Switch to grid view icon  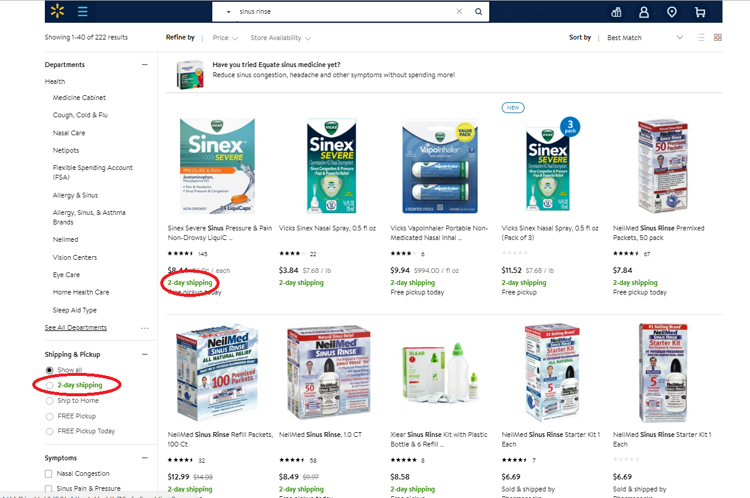(x=718, y=37)
